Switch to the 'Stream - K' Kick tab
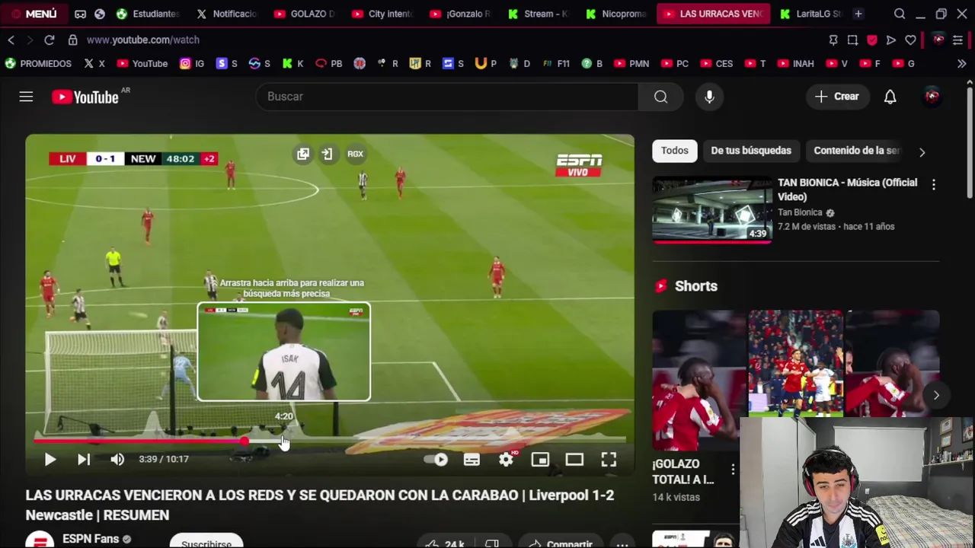Image resolution: width=975 pixels, height=548 pixels. [x=539, y=14]
